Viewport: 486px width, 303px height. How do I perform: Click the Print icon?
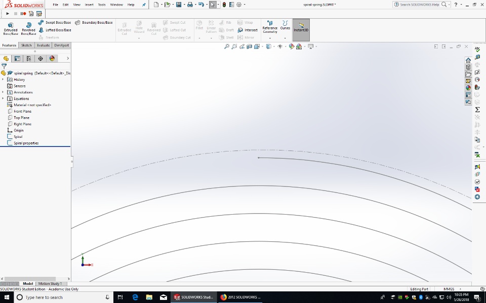pos(190,5)
